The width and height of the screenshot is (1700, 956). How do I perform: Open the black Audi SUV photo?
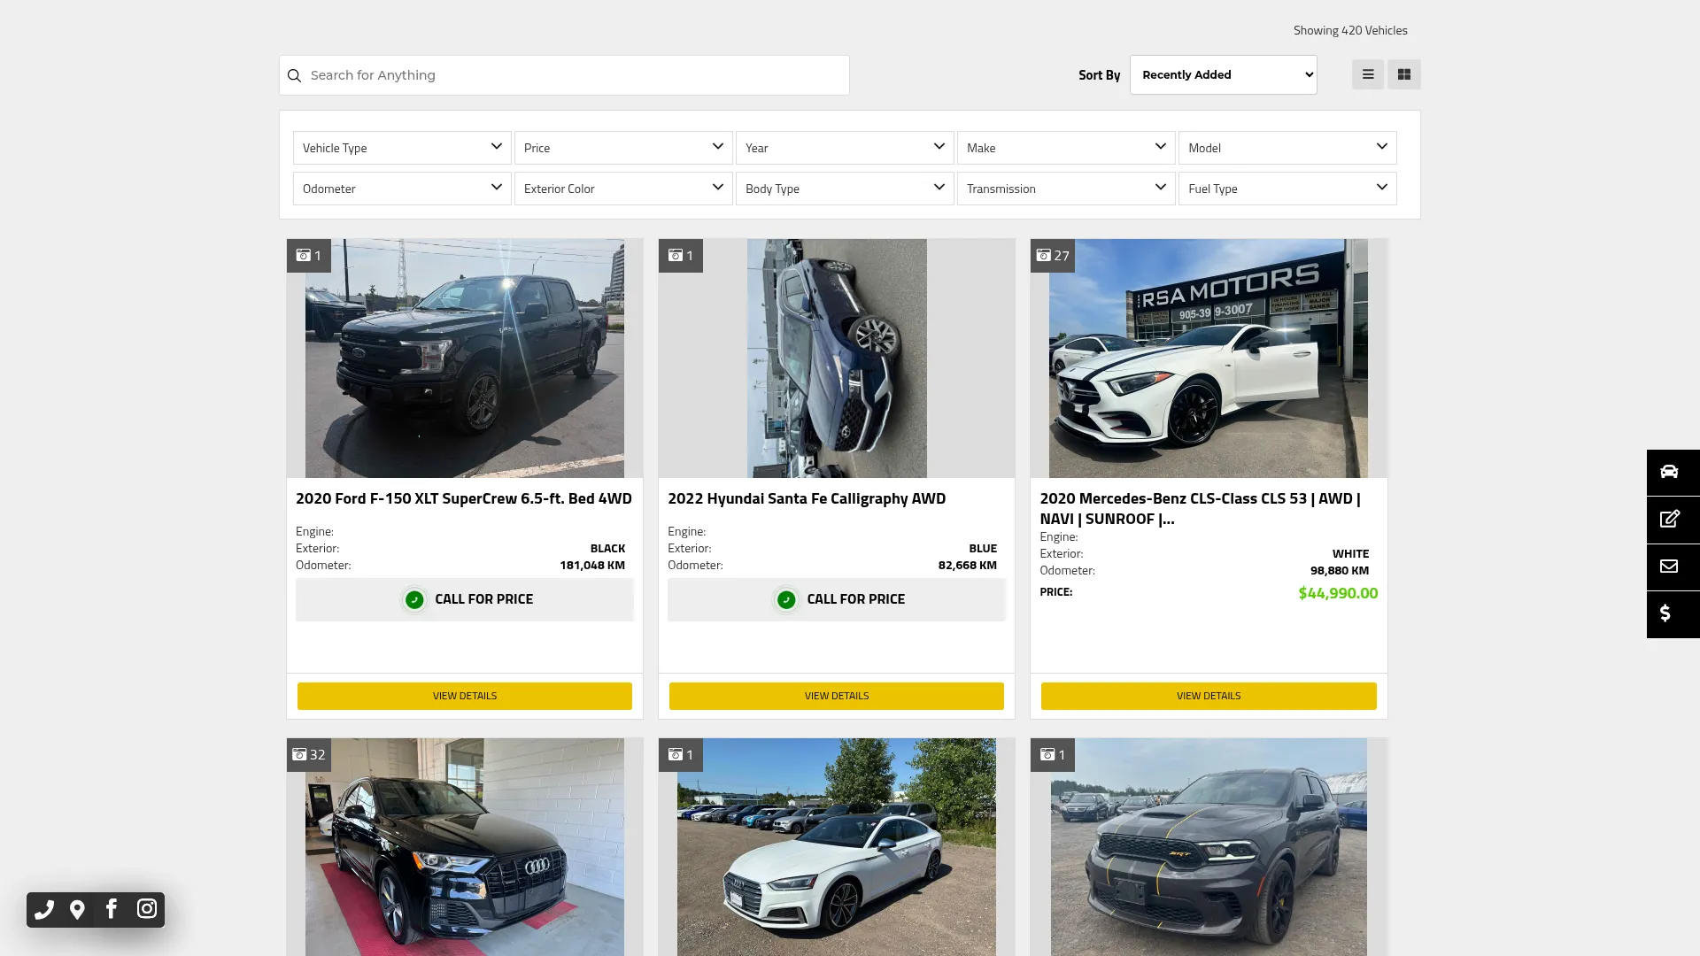point(465,847)
